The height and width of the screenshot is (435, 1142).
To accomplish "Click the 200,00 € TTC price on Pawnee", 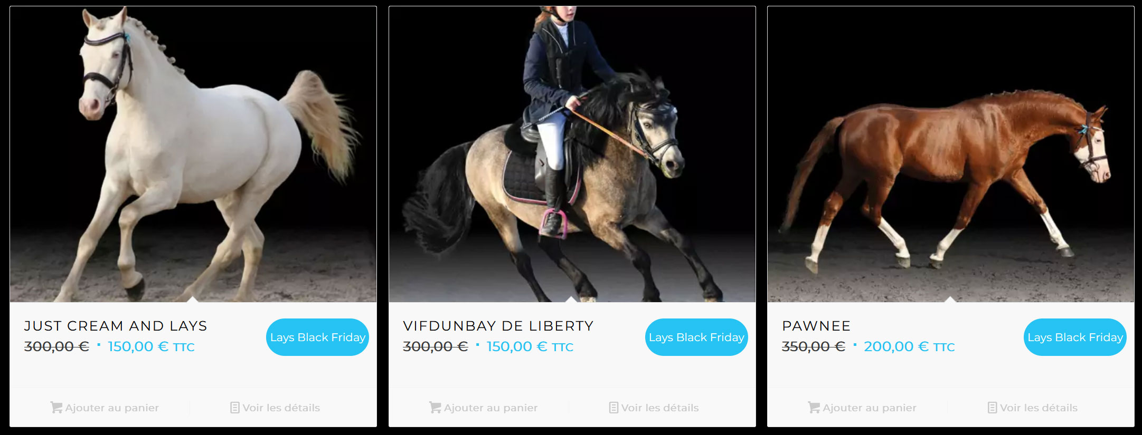I will [x=909, y=346].
